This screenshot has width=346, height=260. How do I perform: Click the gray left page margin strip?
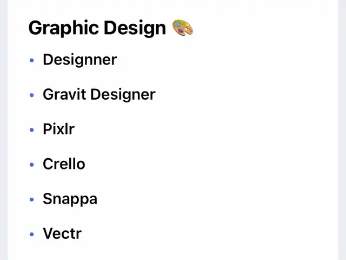(4, 130)
